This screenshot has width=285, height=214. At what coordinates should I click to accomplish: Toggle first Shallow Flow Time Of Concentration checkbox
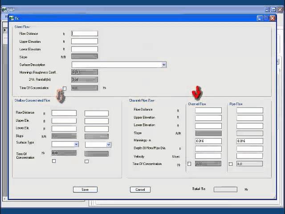[54, 161]
